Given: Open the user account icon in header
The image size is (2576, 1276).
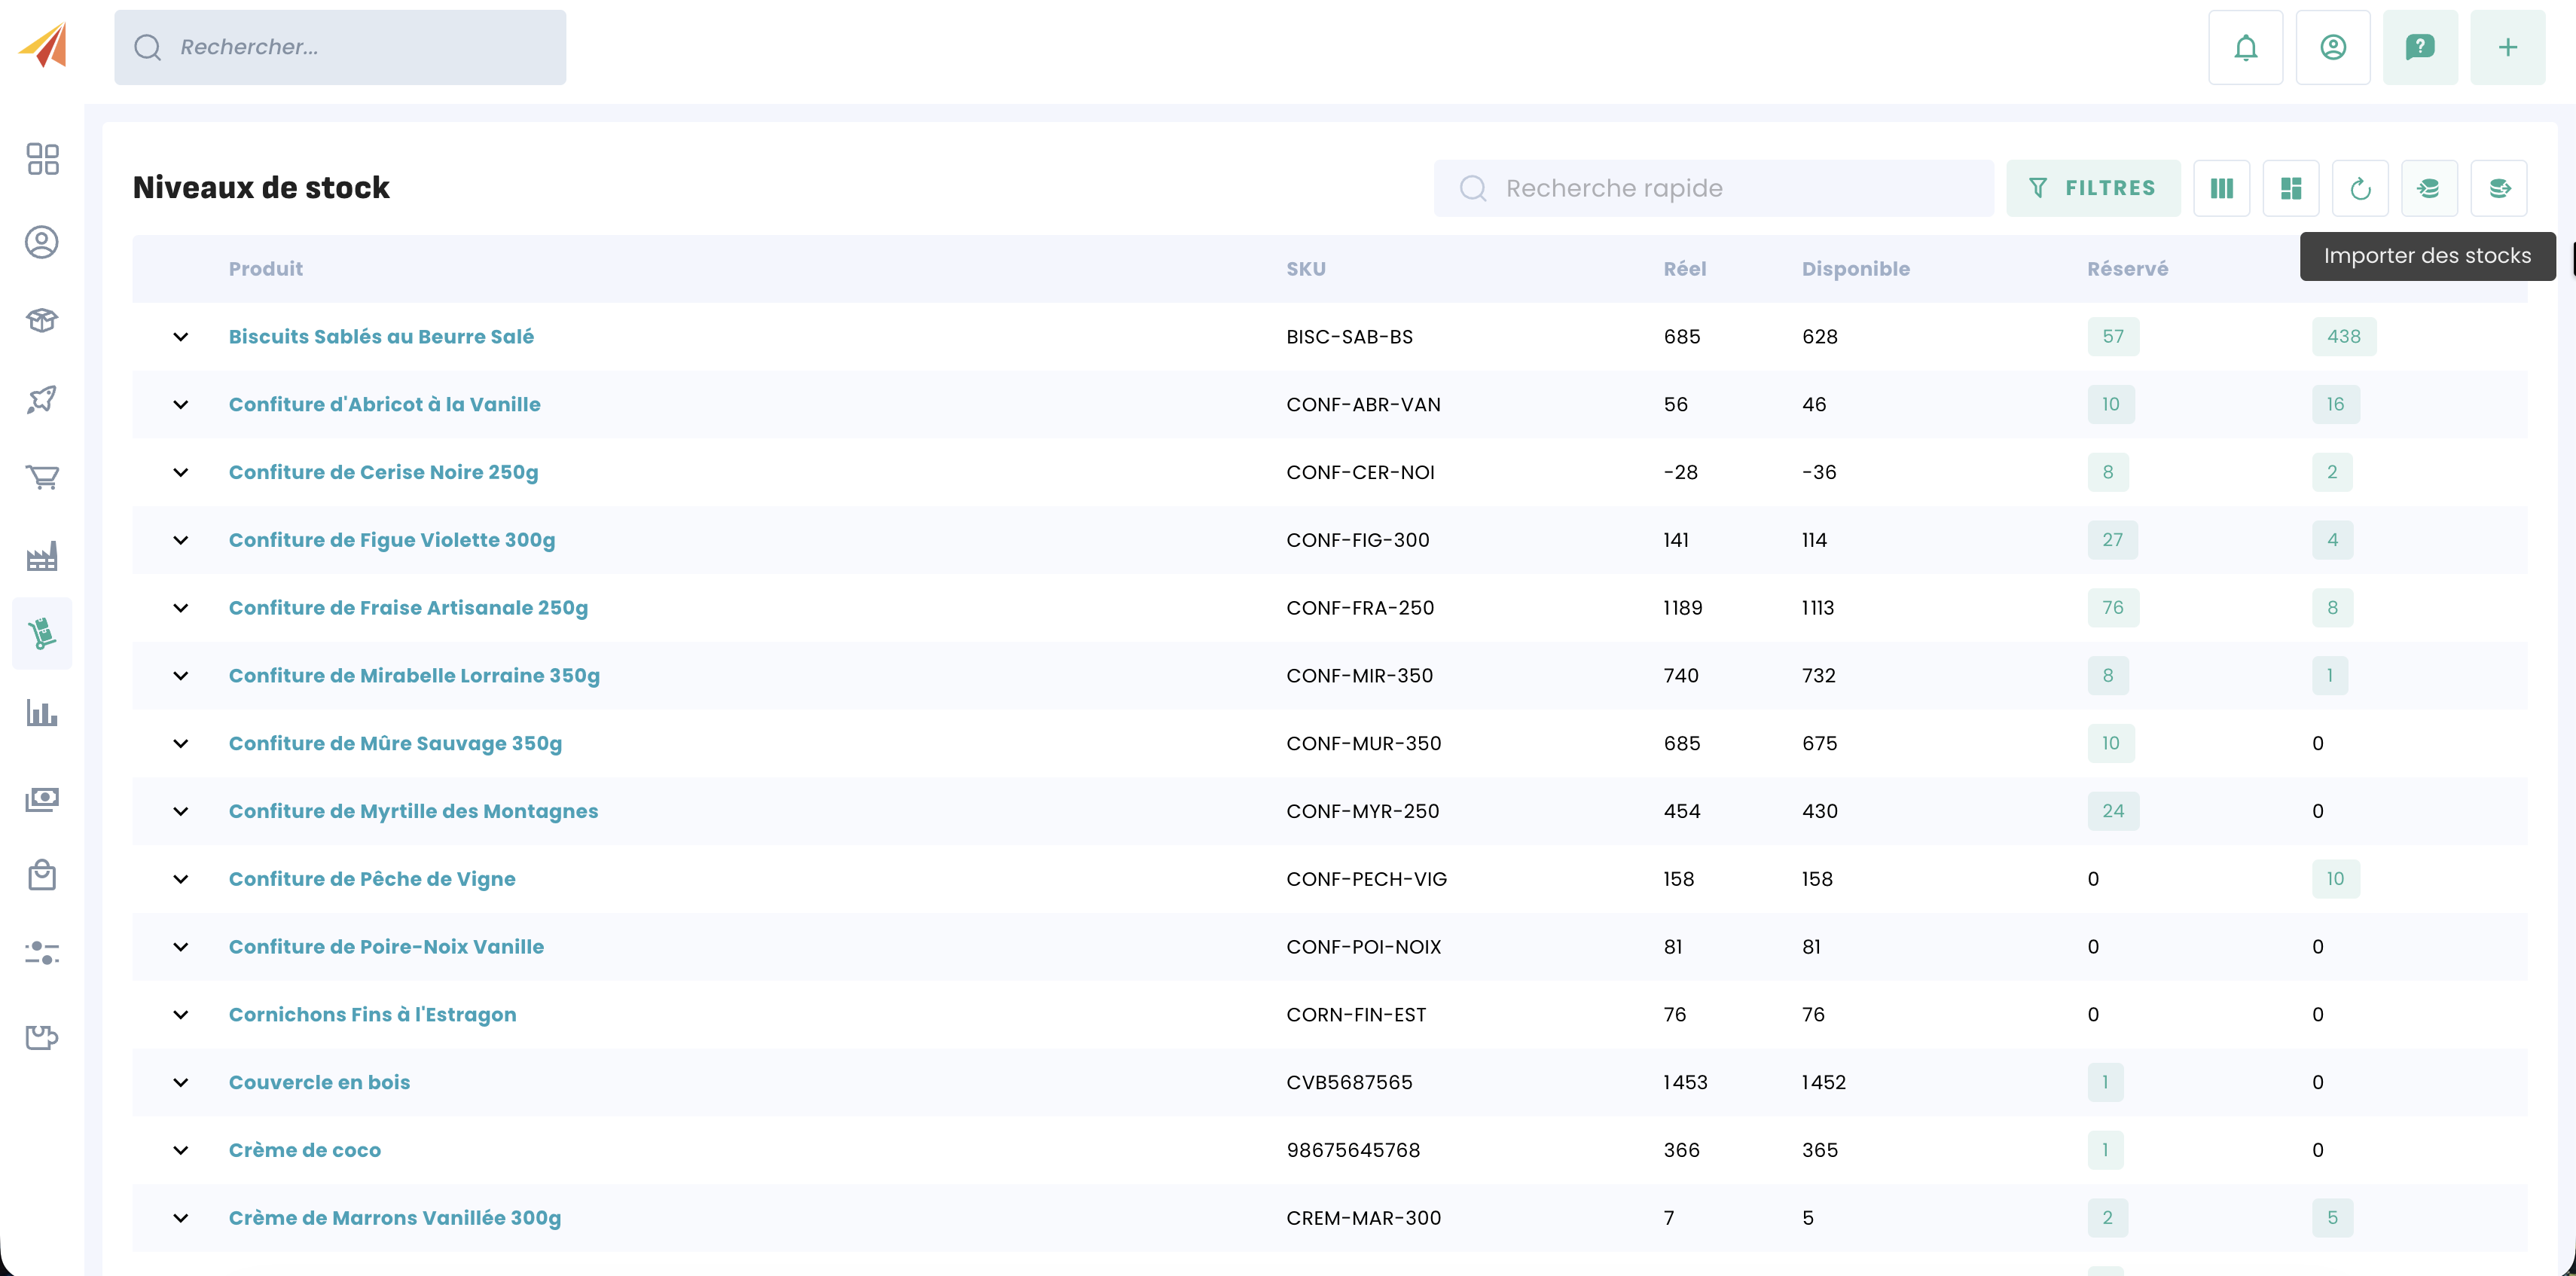Looking at the screenshot, I should [2332, 47].
